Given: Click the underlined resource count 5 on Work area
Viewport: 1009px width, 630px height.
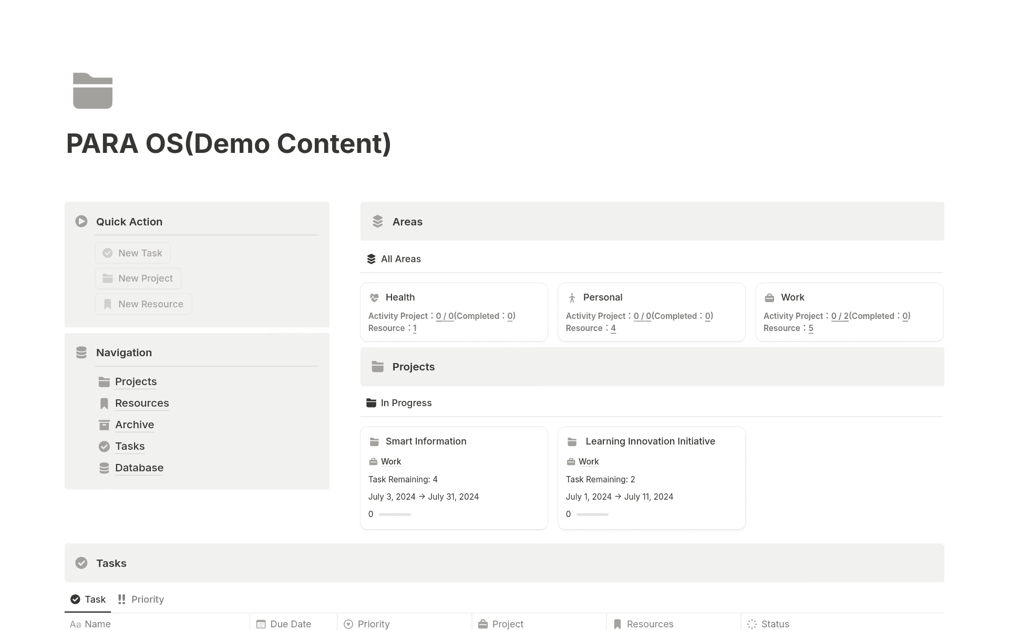Looking at the screenshot, I should [811, 328].
